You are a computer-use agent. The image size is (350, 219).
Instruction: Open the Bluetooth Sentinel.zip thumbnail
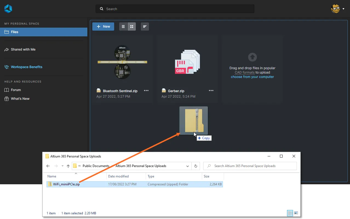[x=122, y=62]
